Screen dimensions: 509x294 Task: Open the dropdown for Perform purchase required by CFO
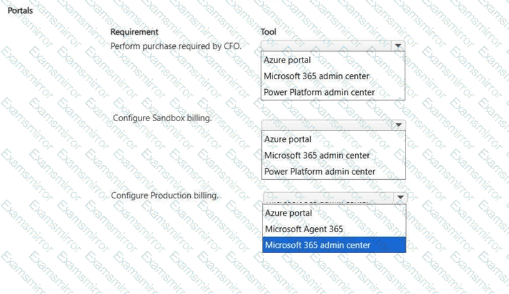(x=398, y=46)
